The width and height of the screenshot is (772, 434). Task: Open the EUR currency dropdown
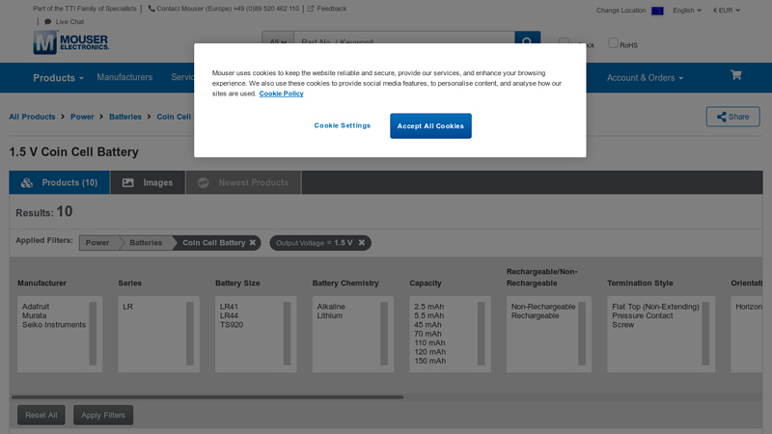(x=727, y=11)
